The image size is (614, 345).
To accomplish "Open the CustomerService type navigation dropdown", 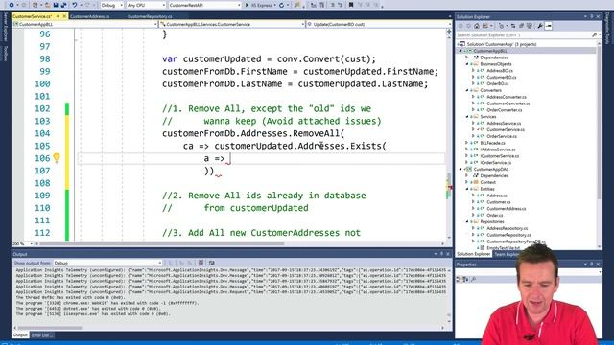I will pyautogui.click(x=232, y=24).
